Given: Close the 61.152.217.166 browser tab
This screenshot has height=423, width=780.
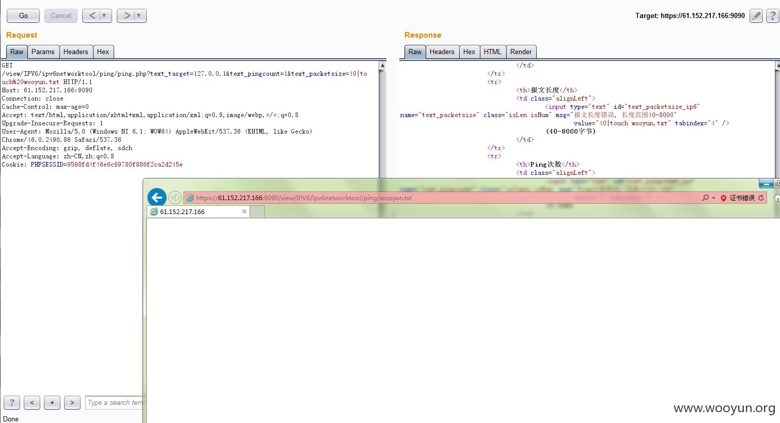Looking at the screenshot, I should (x=244, y=211).
